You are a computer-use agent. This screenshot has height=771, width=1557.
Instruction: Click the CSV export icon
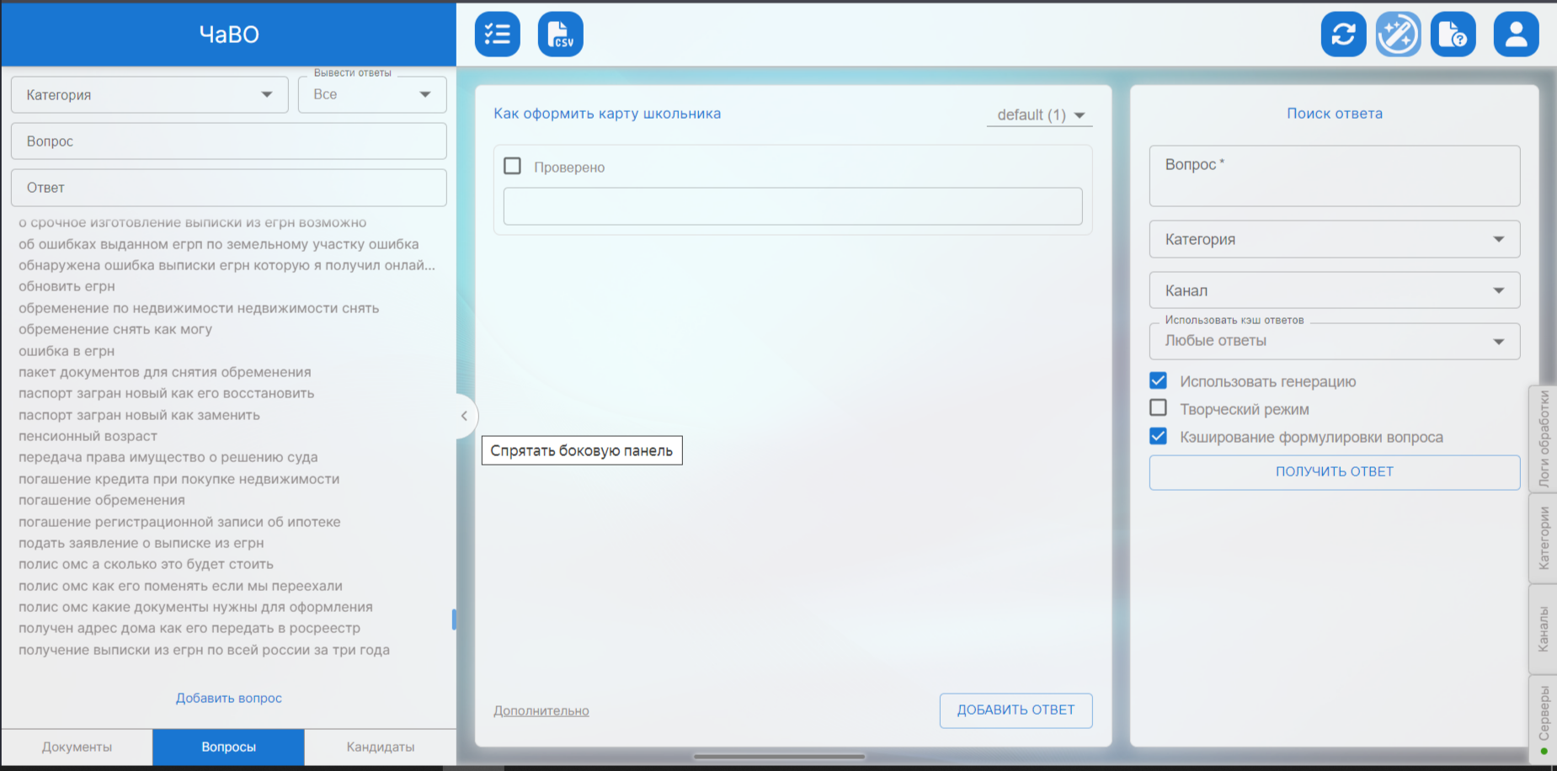pyautogui.click(x=560, y=35)
